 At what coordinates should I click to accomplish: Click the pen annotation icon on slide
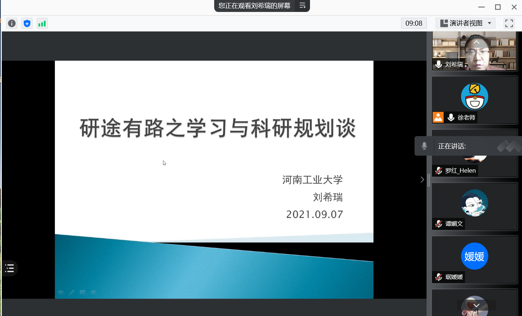72,292
